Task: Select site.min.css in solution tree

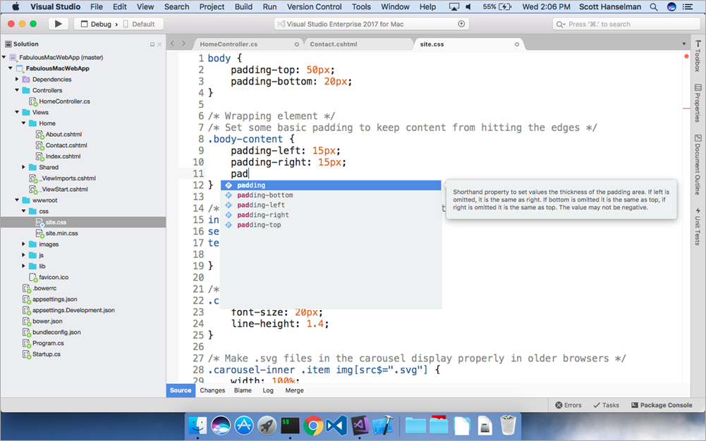Action: click(x=61, y=233)
